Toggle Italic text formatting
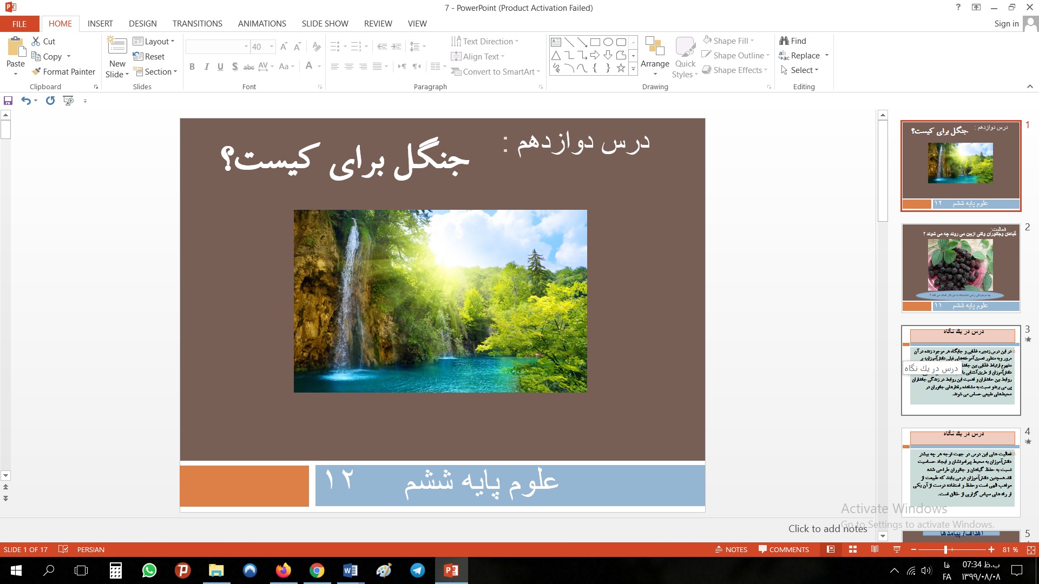1039x584 pixels. pos(206,67)
